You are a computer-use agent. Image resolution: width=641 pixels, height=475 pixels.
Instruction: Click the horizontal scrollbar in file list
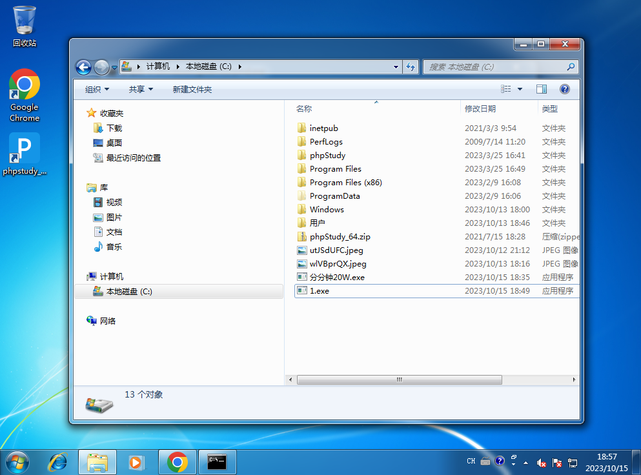400,379
